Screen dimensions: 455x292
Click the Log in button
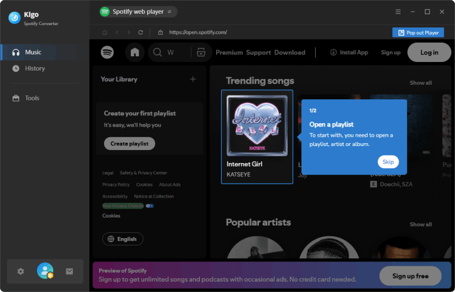point(429,52)
